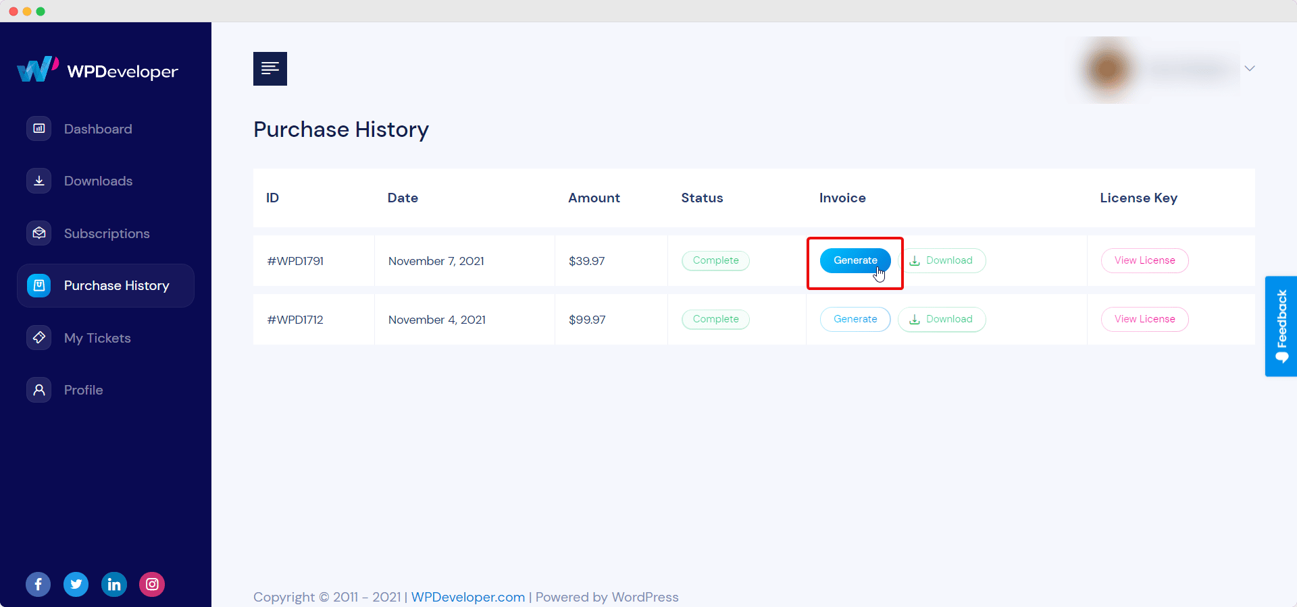
Task: Toggle the sidebar with the hamburger icon
Action: (270, 68)
